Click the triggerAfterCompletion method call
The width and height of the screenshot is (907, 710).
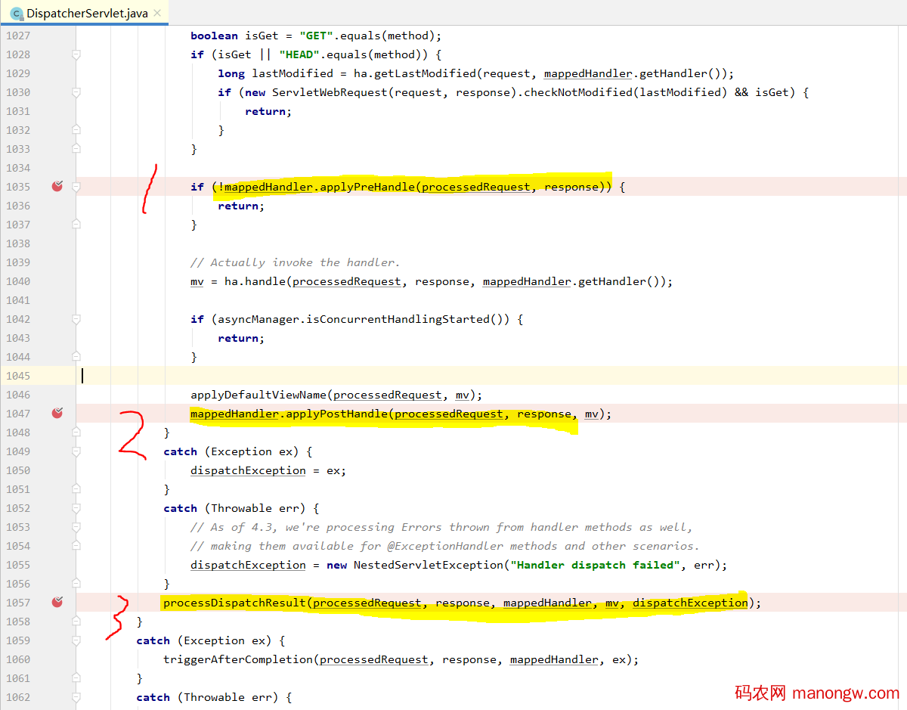pos(238,659)
